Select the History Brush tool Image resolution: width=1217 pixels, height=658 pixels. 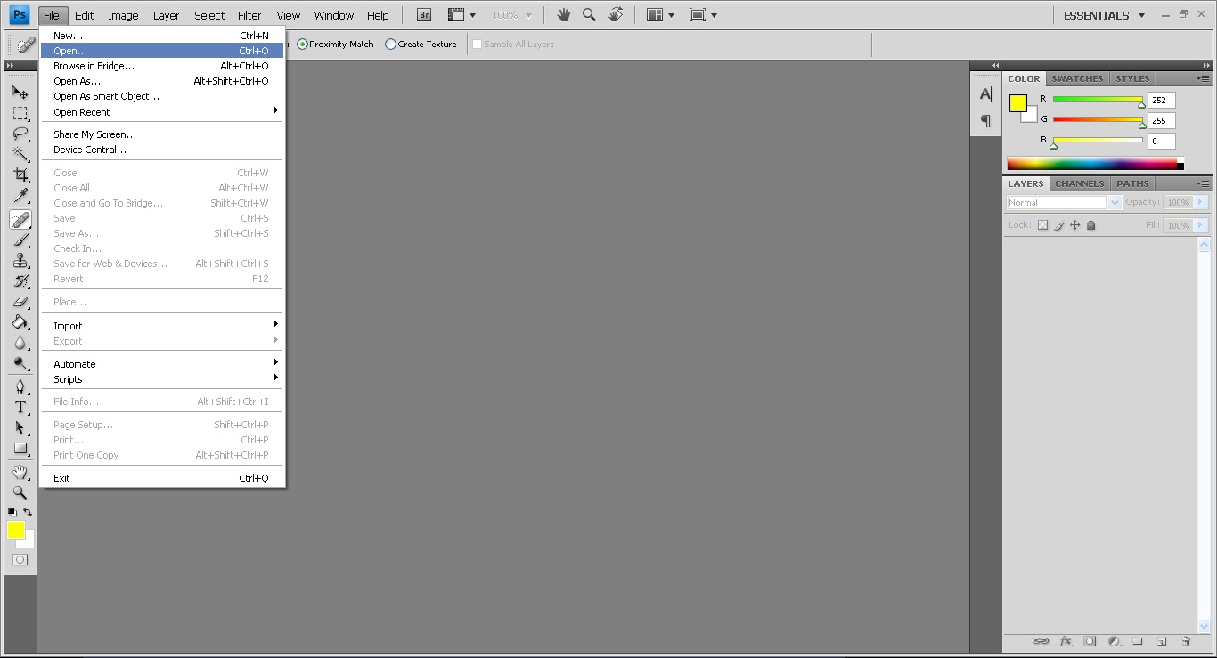point(20,280)
